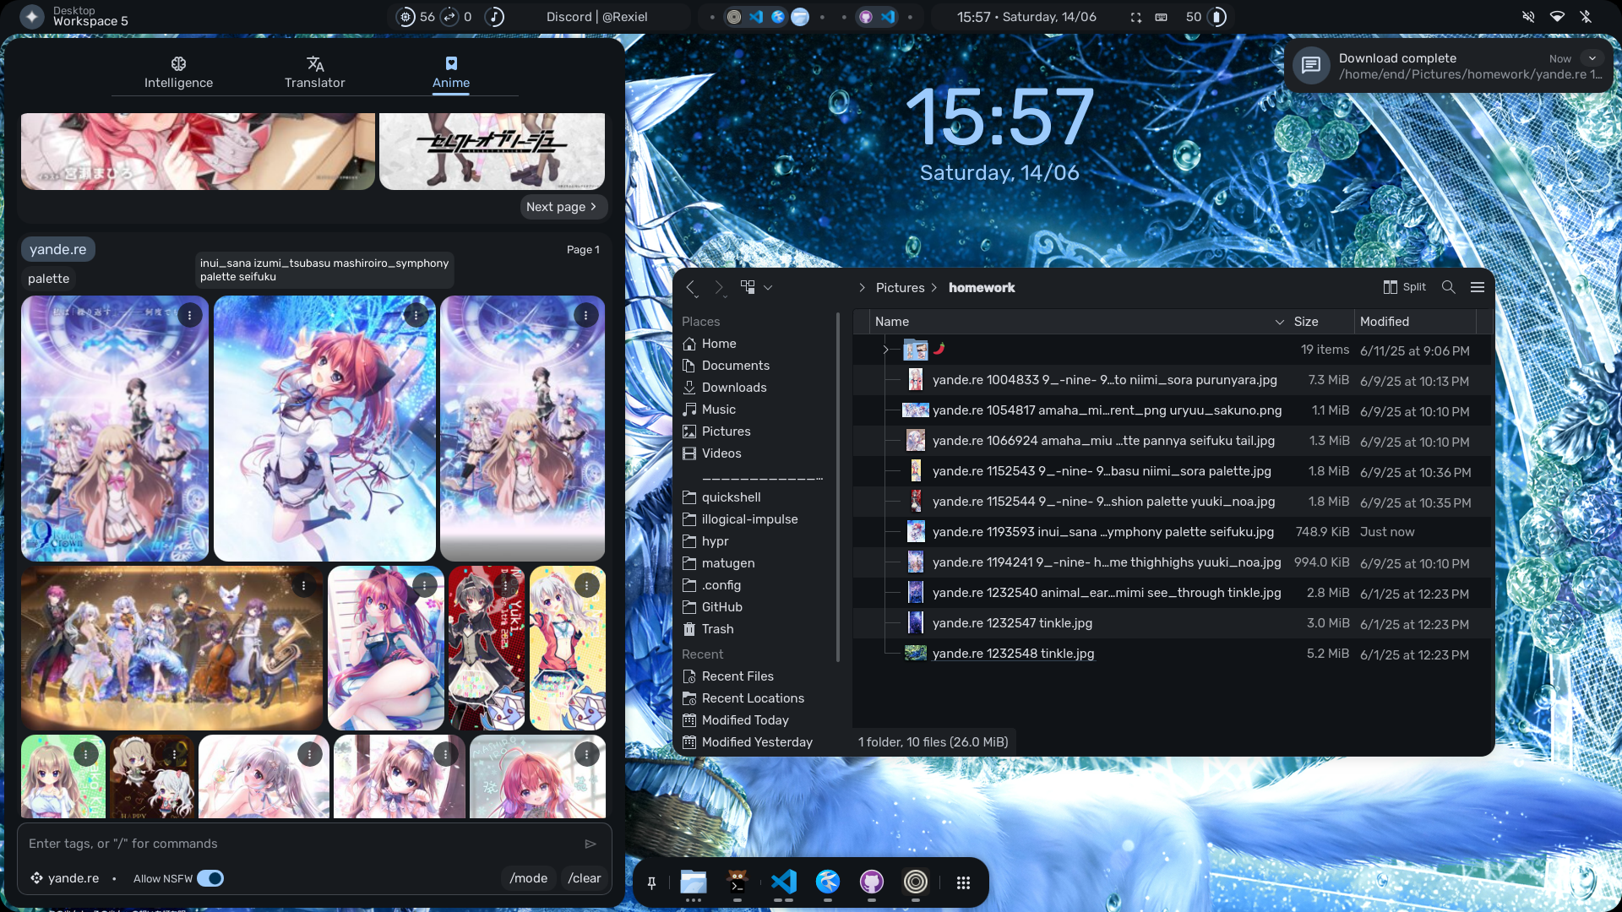
Task: Select yande.re 1232548 tinkle.jpg file
Action: tap(1173, 654)
